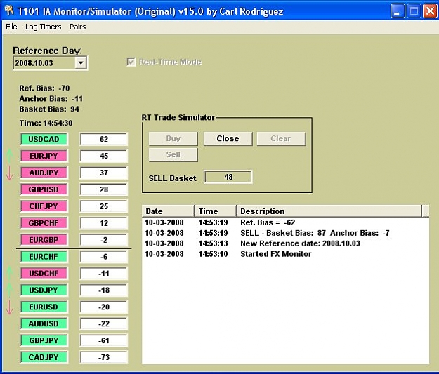Click the AUDJPY value box 37
This screenshot has height=374, width=439.
(x=103, y=173)
